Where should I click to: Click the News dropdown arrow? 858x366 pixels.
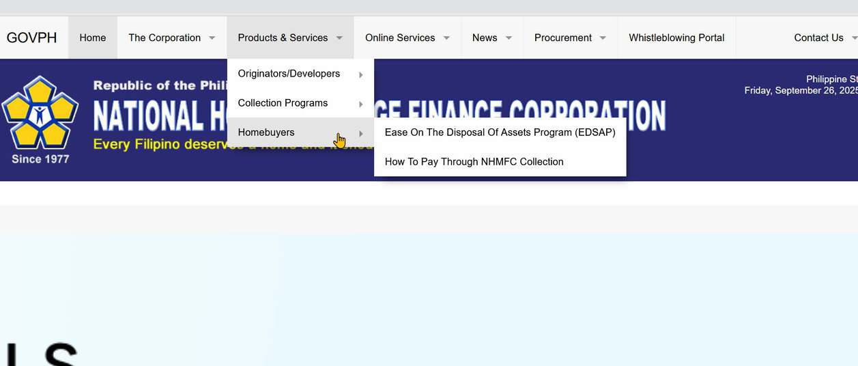[x=509, y=38]
